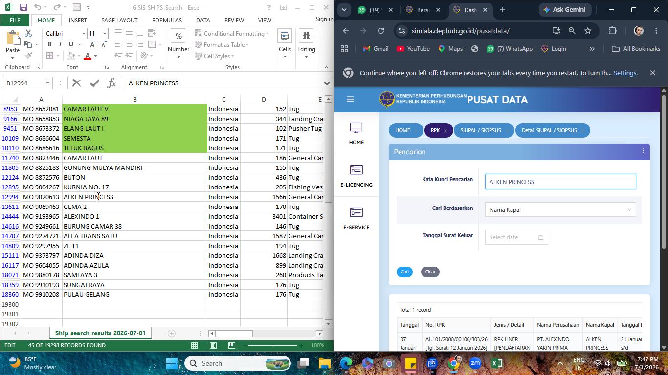Open the Name Box dropdown

point(47,83)
